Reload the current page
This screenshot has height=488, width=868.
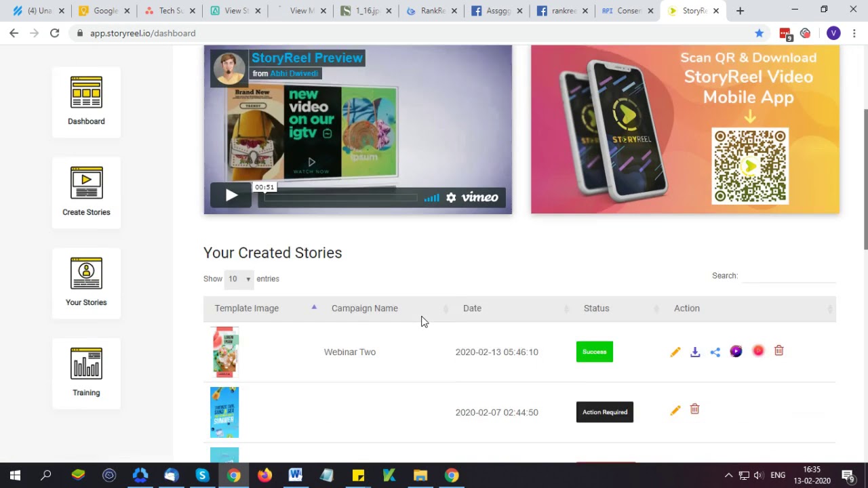(54, 33)
